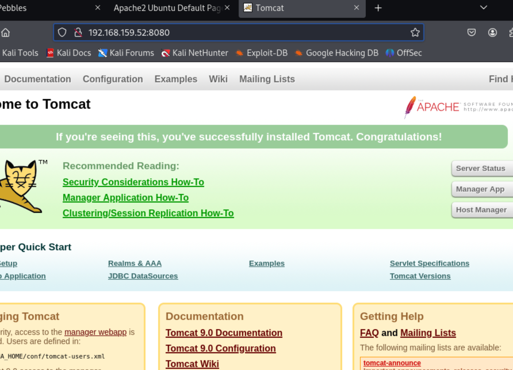Open the Realms & AAA link
The image size is (513, 370).
click(x=135, y=263)
